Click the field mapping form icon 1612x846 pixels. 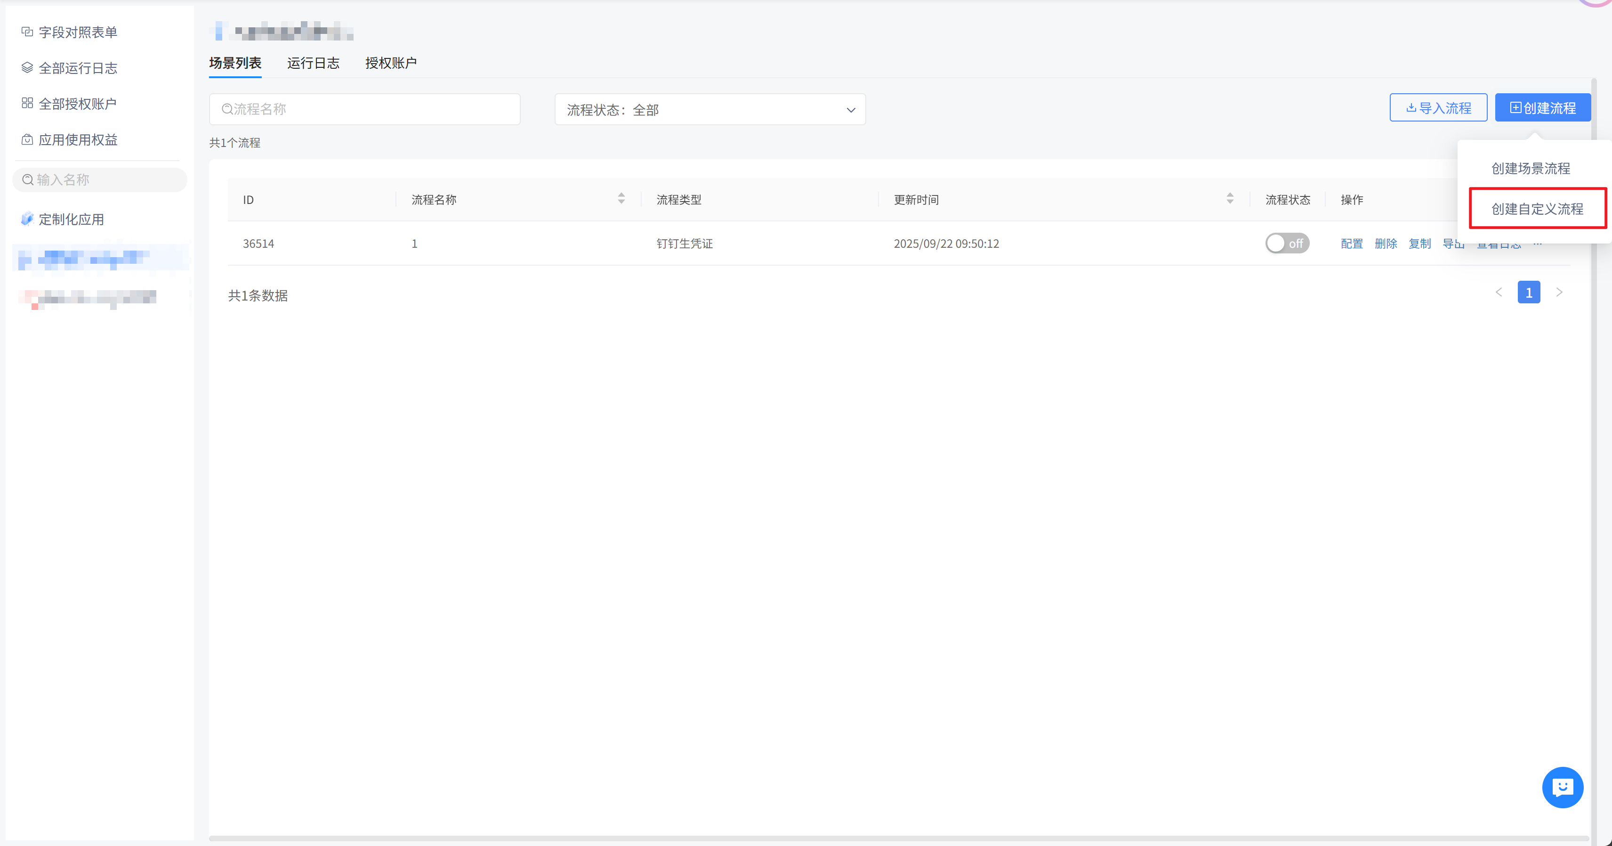27,32
